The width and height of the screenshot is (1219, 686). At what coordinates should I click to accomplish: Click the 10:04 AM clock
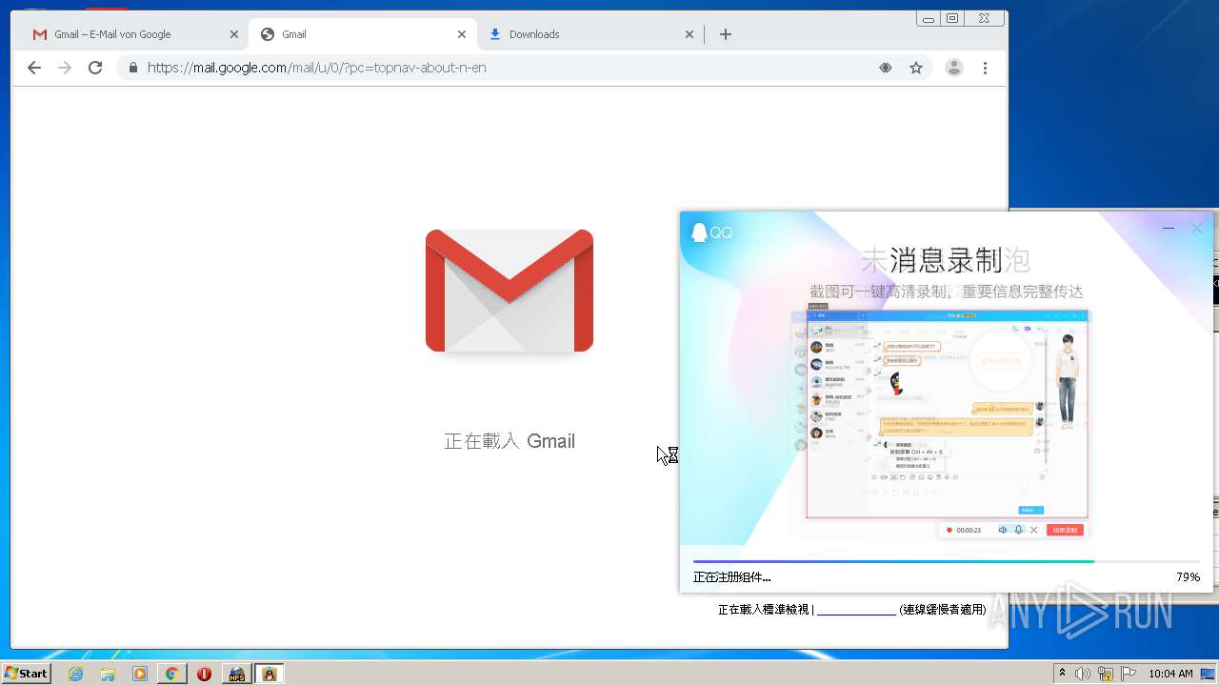[x=1170, y=674]
